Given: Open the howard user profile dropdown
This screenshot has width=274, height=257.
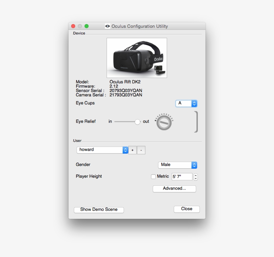Looking at the screenshot, I should point(102,150).
